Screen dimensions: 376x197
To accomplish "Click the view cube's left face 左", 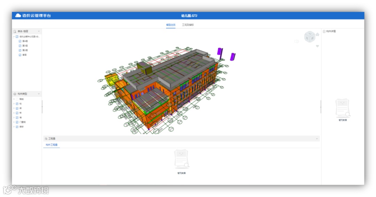I will 307,38.
